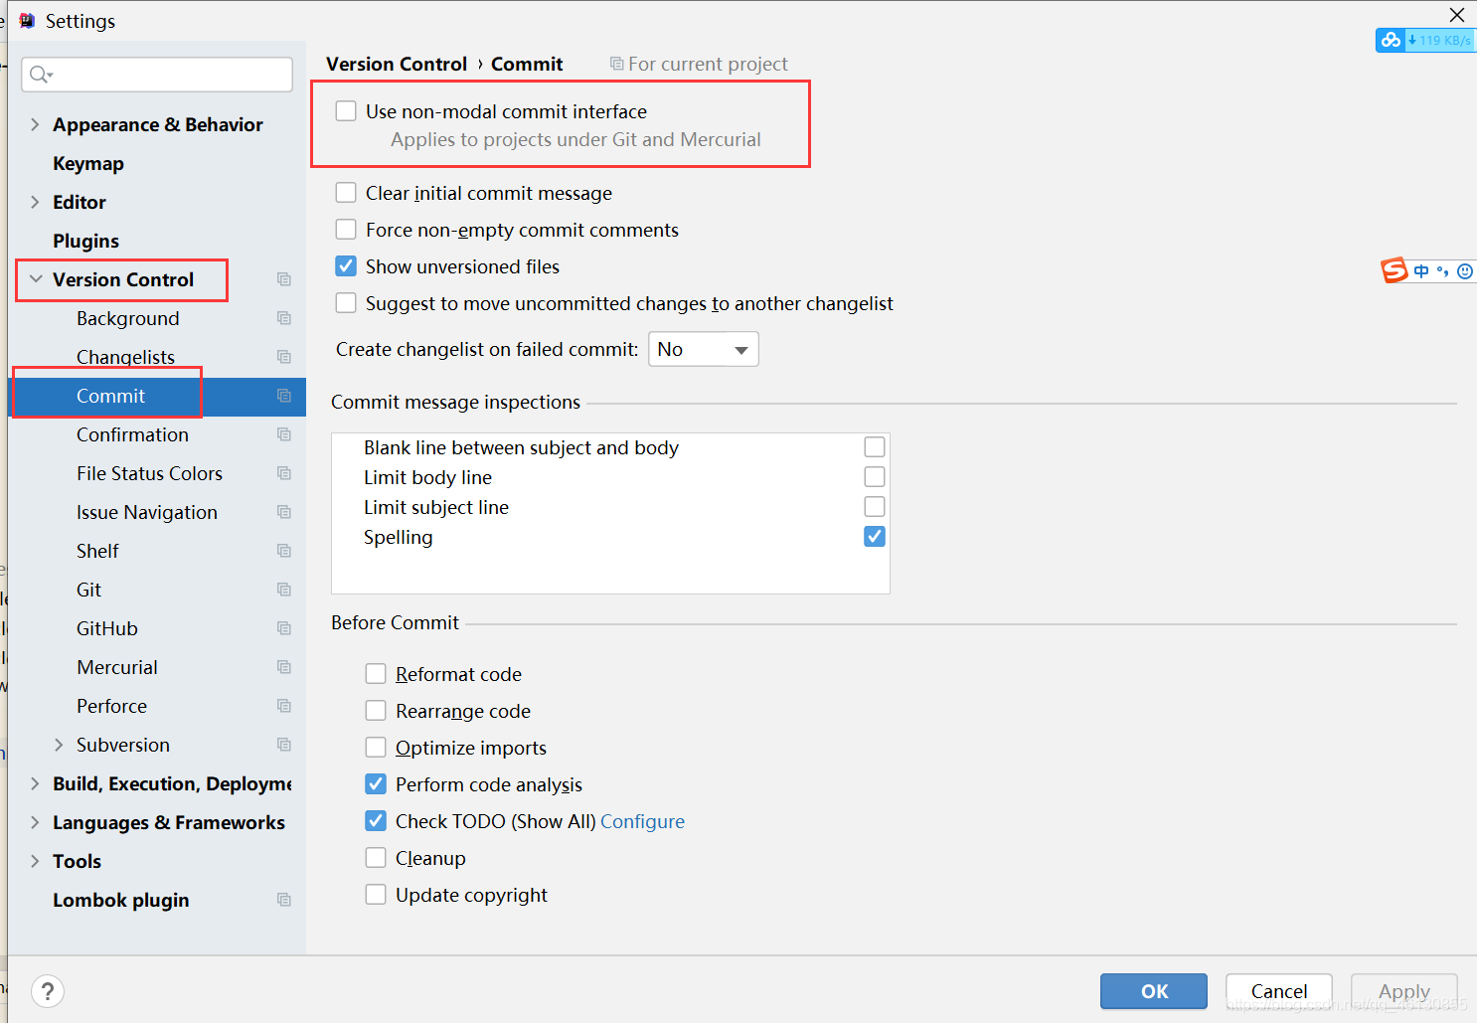Screen dimensions: 1477x1023
Task: Check Update copyright option
Action: (x=376, y=895)
